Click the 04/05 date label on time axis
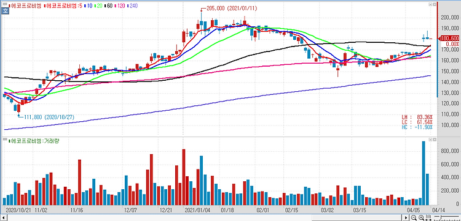The height and width of the screenshot is (221, 461). [414, 210]
